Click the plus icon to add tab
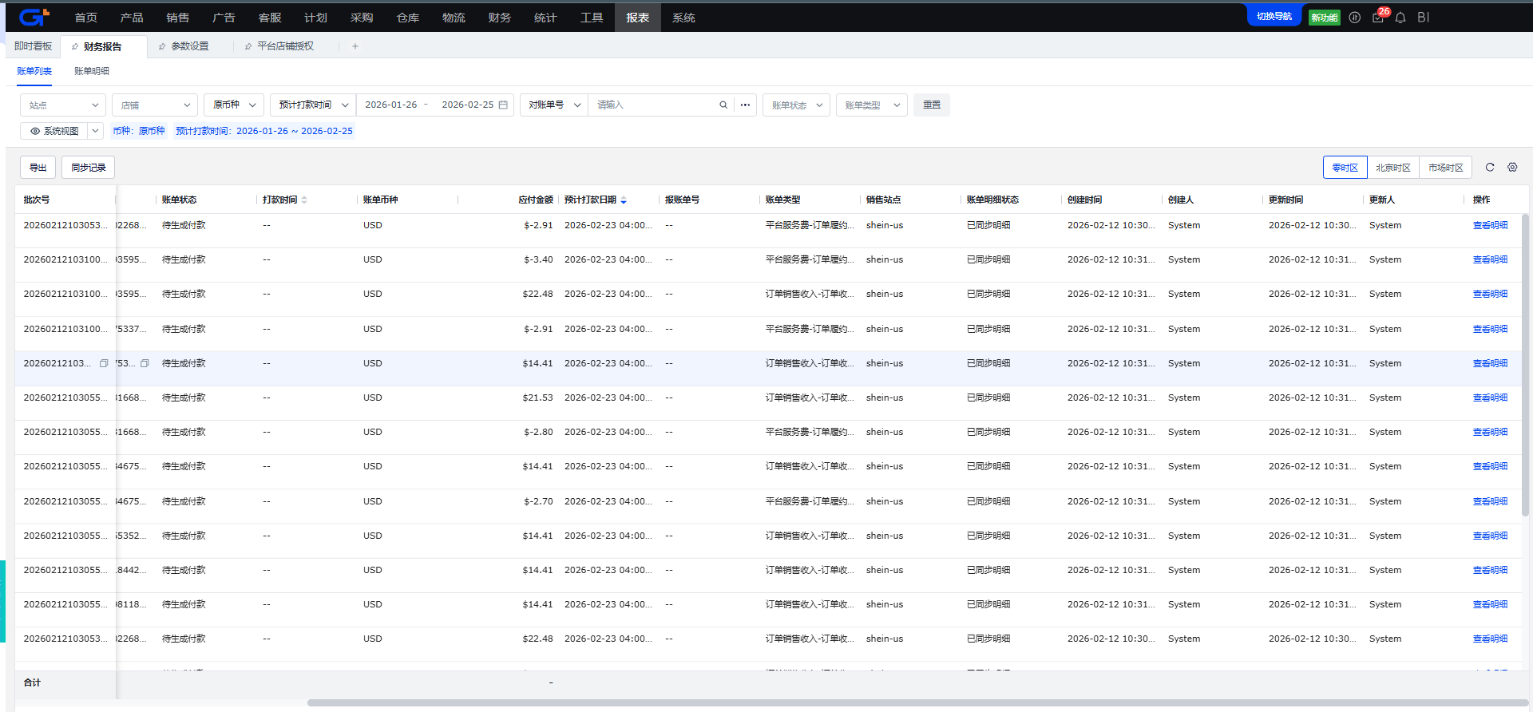This screenshot has width=1533, height=712. [x=355, y=46]
